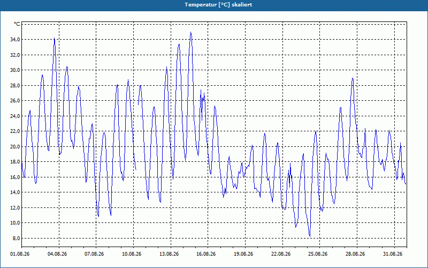Select the 10,0 y-axis label
428x268 pixels.
[15, 223]
